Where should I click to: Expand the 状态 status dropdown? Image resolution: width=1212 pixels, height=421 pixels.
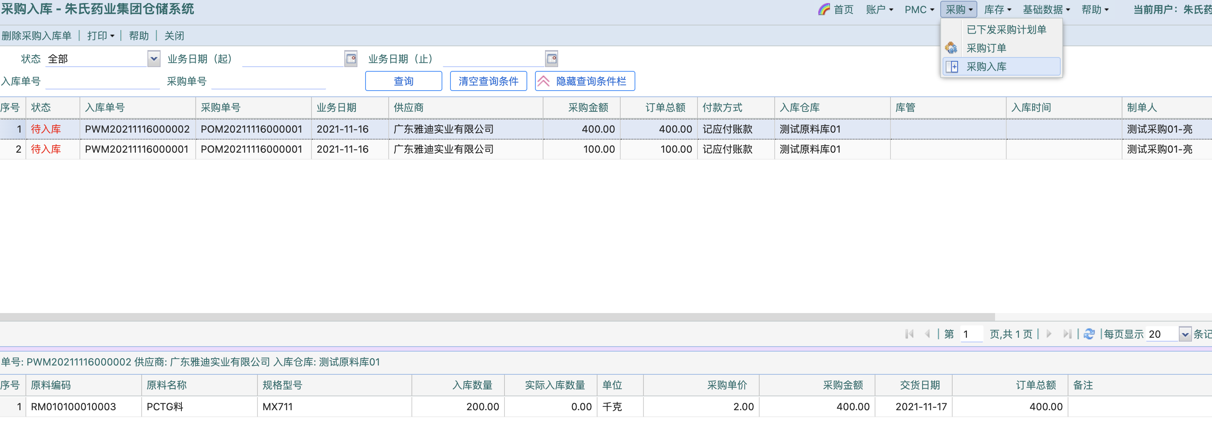153,59
